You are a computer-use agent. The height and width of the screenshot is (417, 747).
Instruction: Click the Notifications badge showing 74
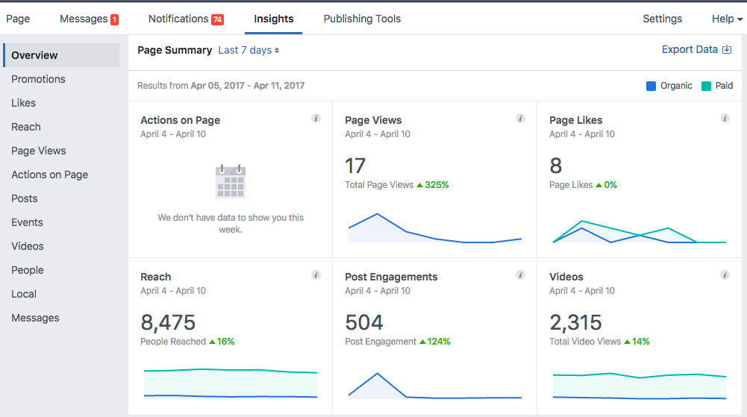point(218,19)
